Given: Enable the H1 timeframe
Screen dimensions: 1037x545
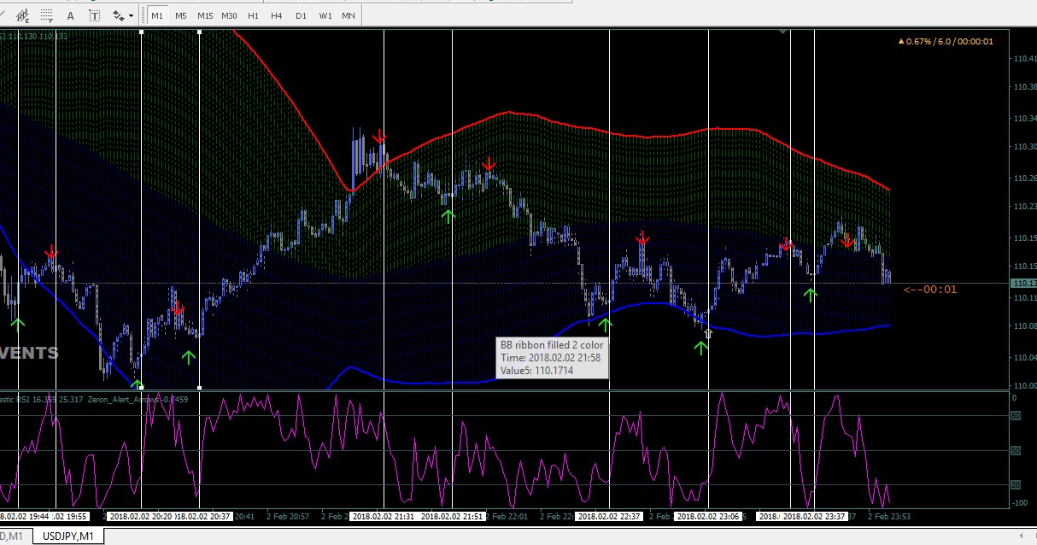Looking at the screenshot, I should (253, 15).
